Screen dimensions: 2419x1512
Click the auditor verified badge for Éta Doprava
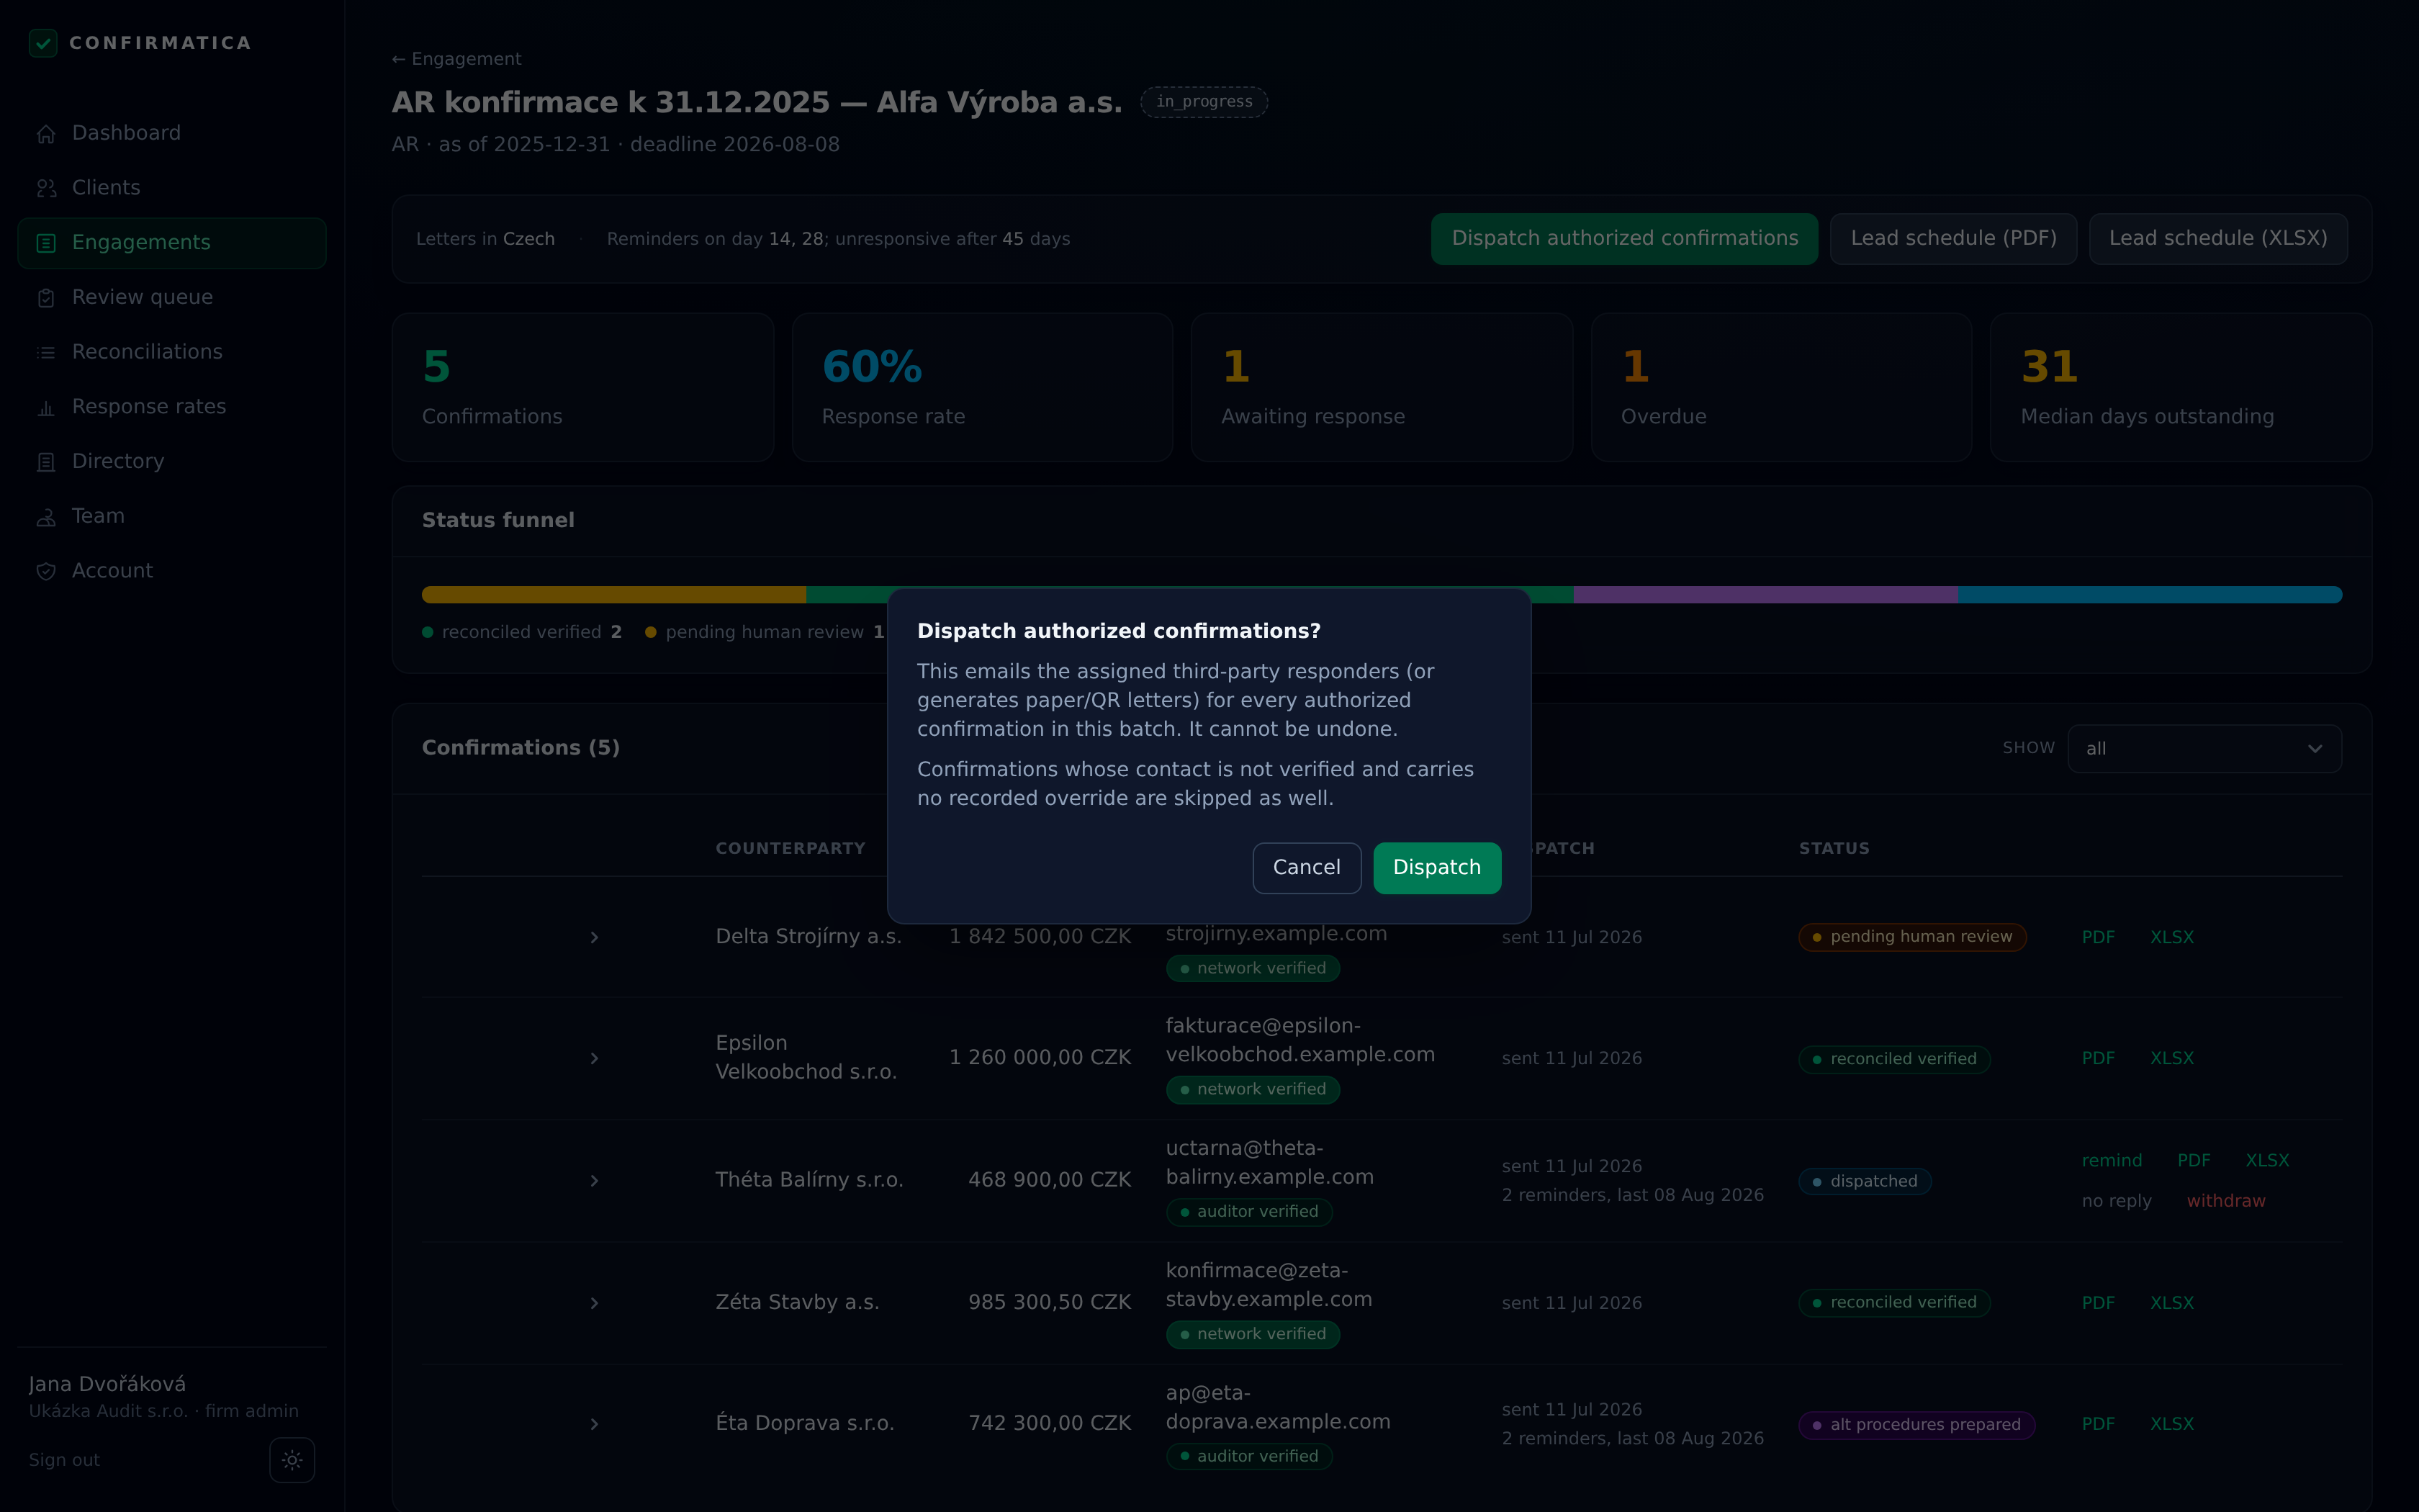(x=1248, y=1457)
